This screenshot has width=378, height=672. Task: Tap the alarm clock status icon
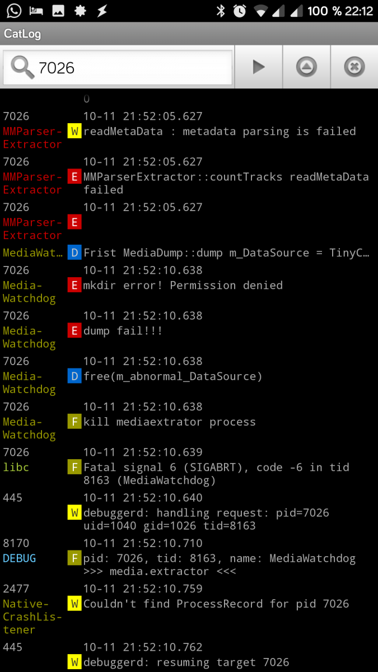click(240, 11)
